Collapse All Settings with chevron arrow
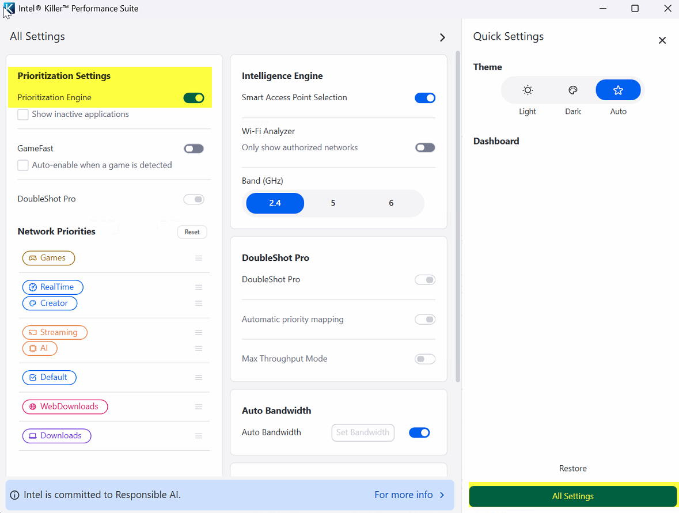 pos(442,37)
